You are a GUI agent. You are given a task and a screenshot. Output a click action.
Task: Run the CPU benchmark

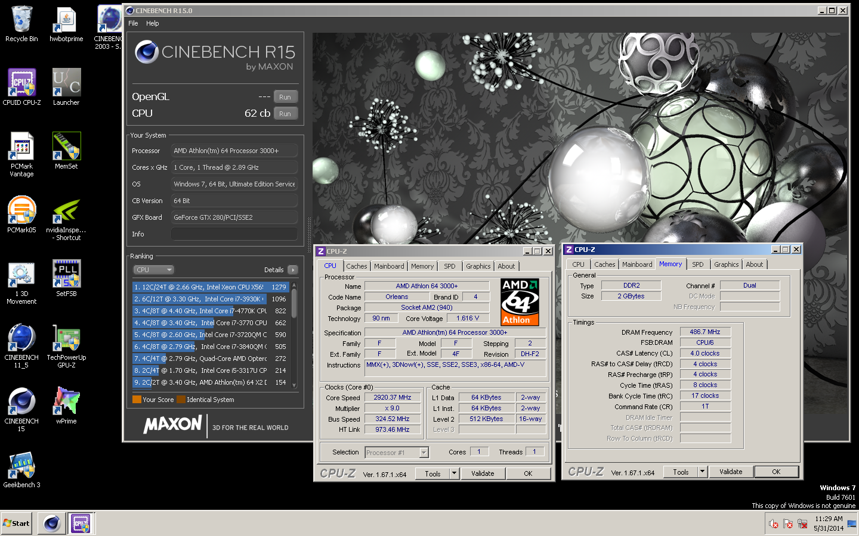point(285,114)
